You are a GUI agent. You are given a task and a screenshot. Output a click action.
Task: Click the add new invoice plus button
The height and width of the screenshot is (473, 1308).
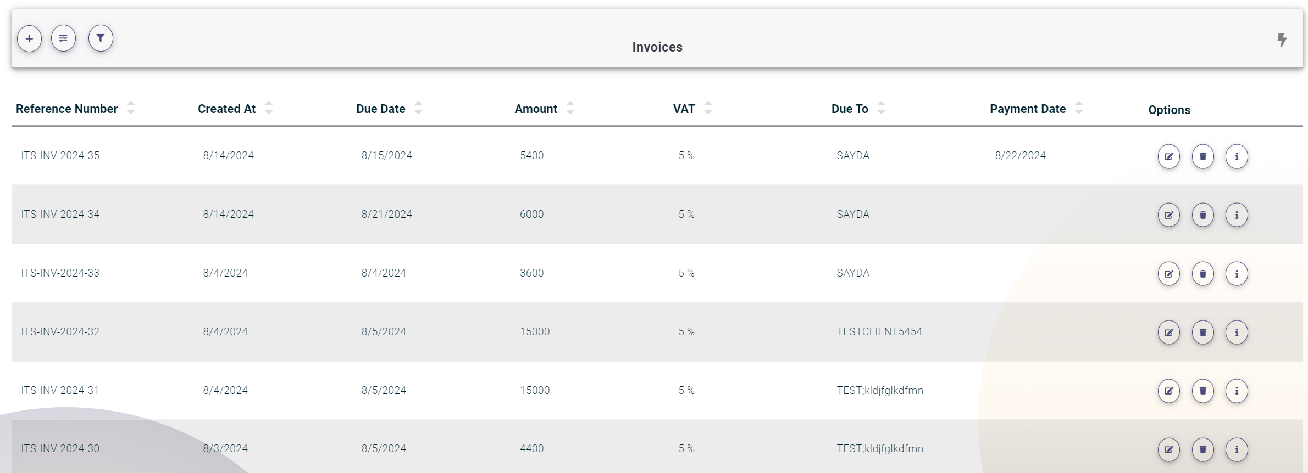coord(29,38)
